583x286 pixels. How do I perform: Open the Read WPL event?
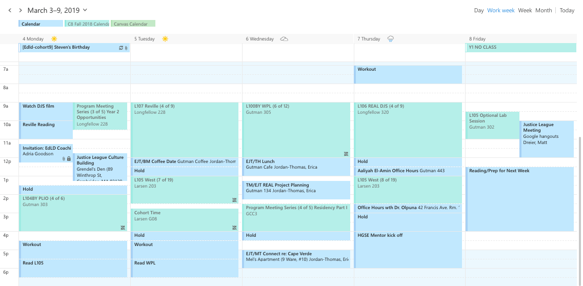pos(185,268)
